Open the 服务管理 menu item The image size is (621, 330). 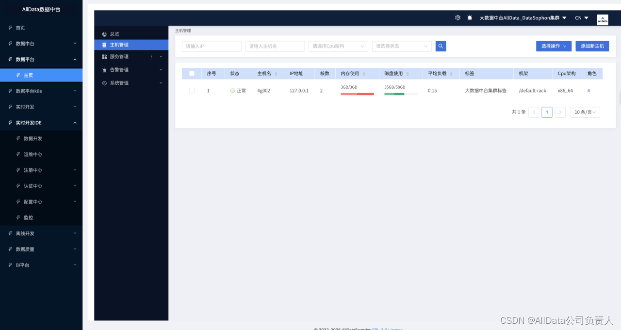[131, 57]
